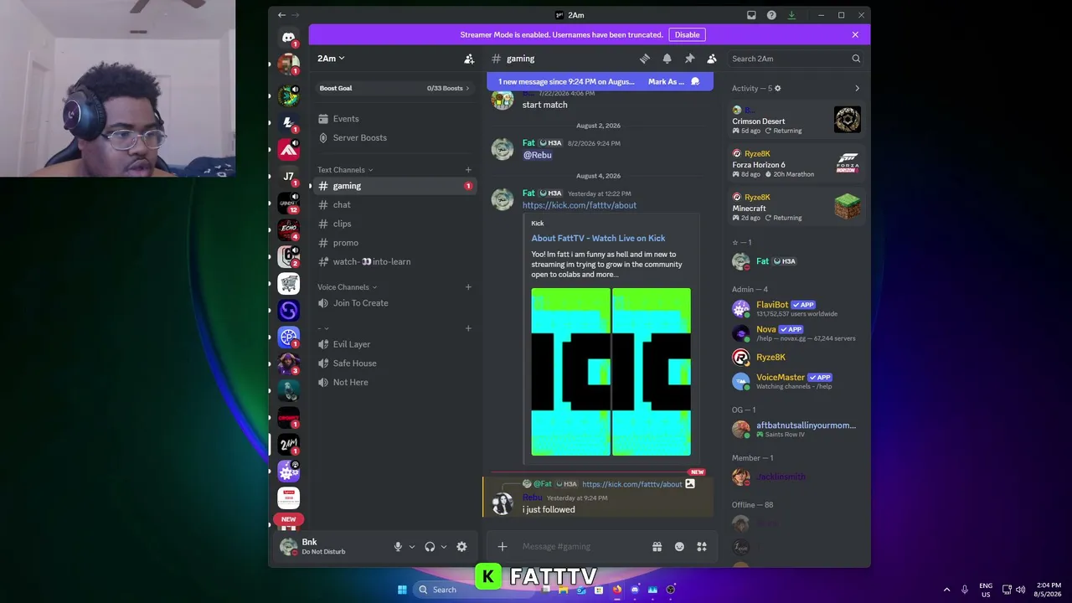Viewport: 1072px width, 603px height.
Task: Mark As Read the new message
Action: coord(673,81)
